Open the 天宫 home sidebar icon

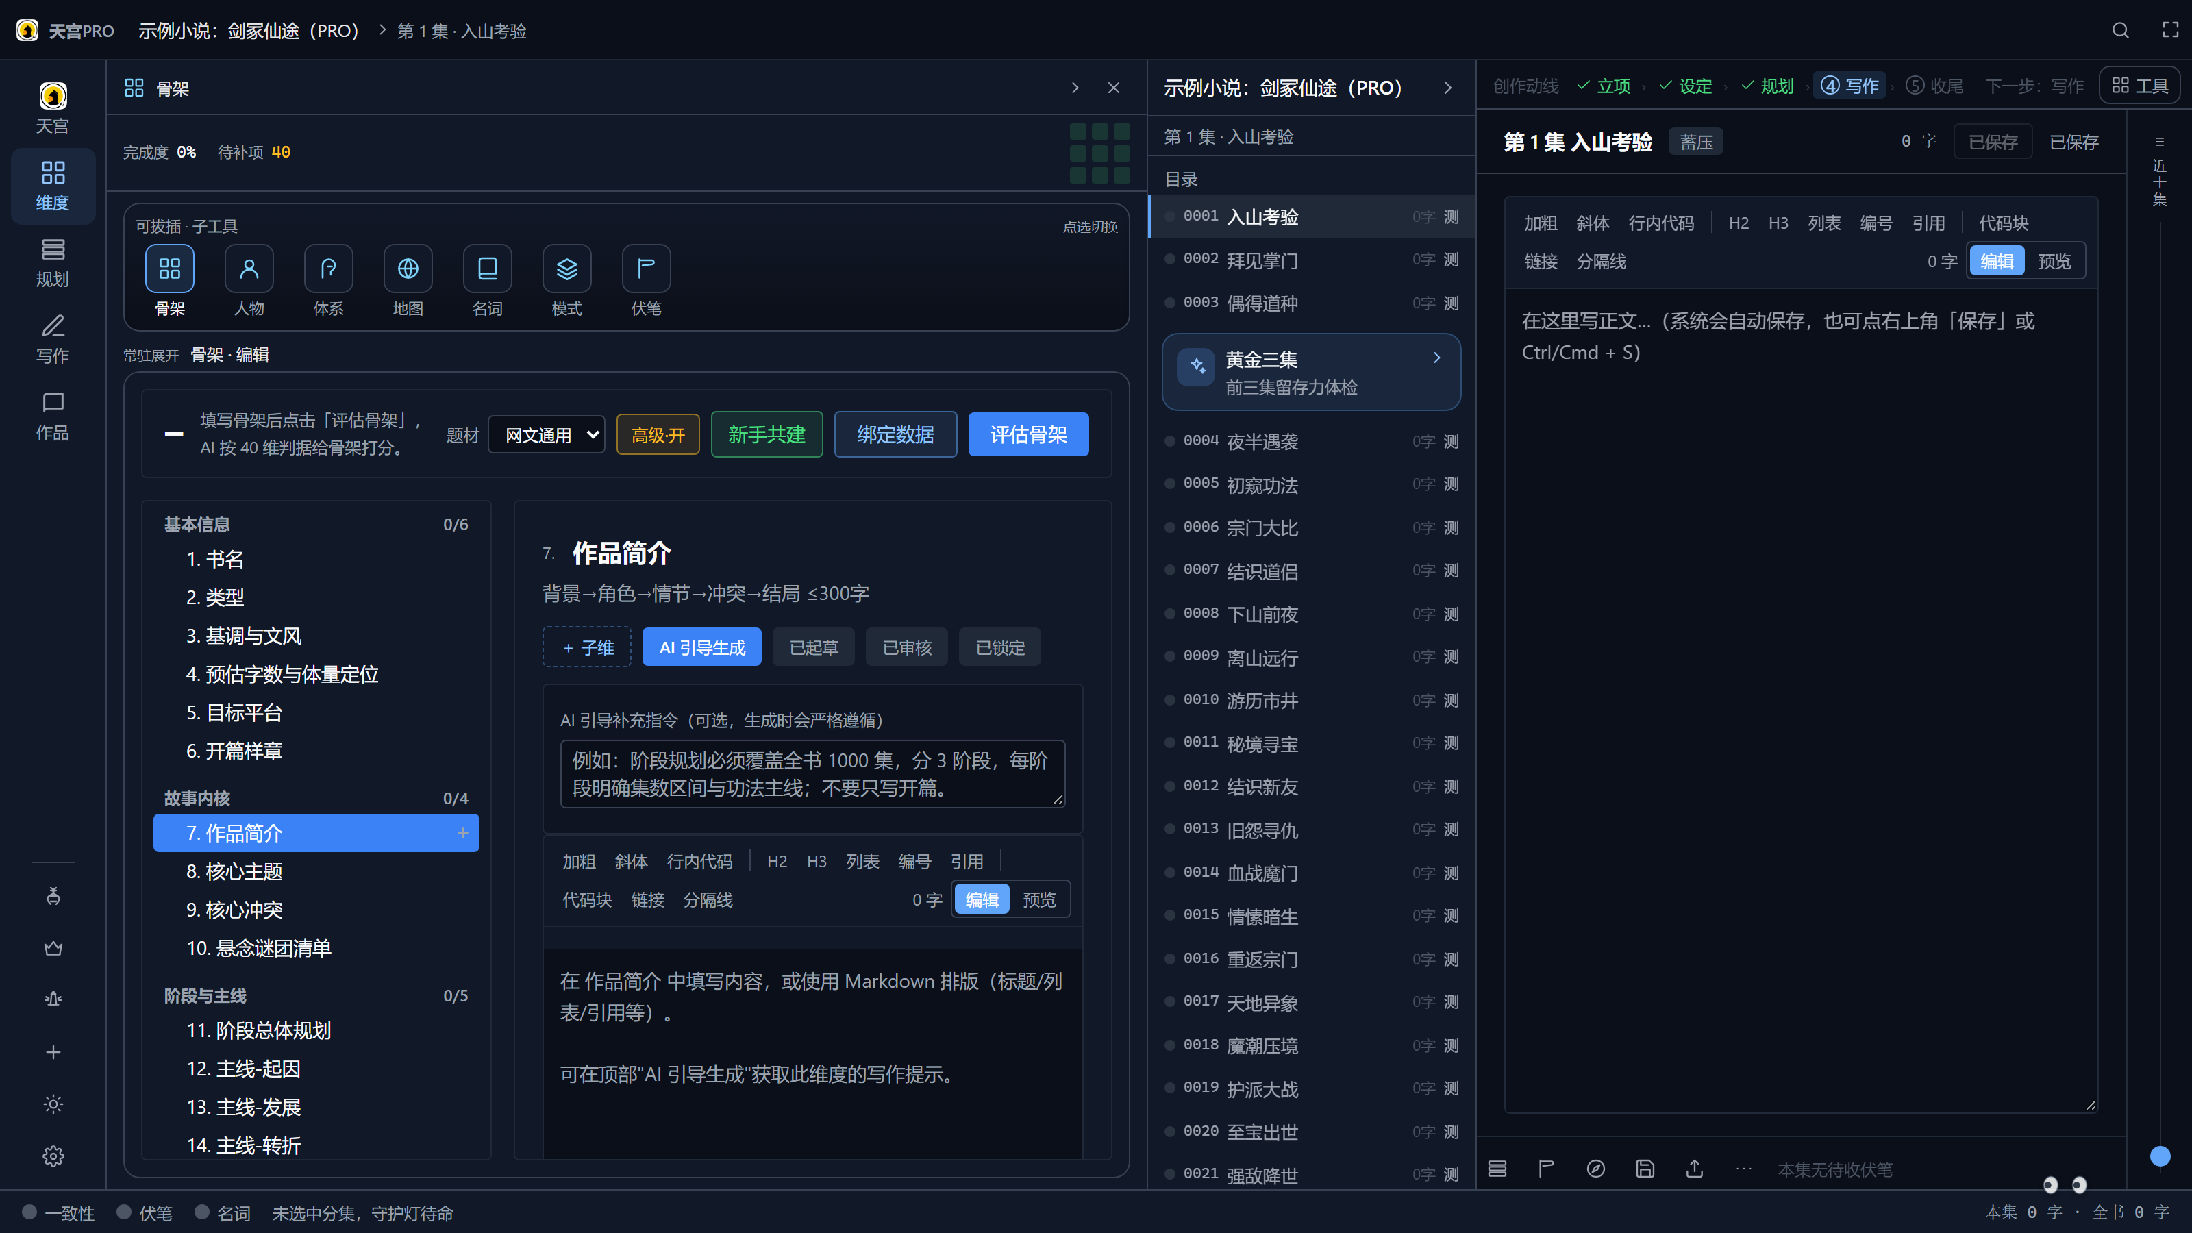tap(53, 108)
